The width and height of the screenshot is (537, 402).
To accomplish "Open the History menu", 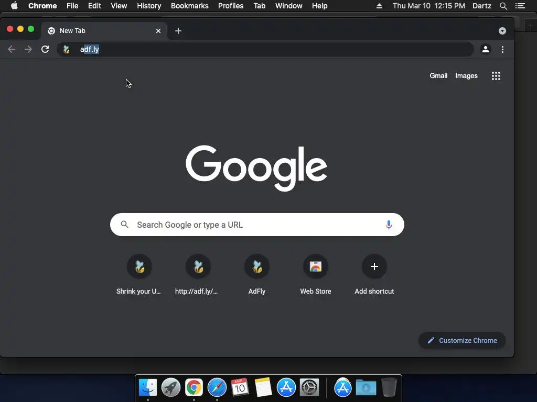I will [x=149, y=6].
